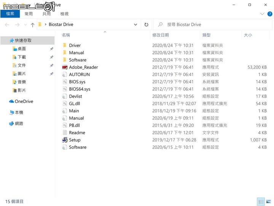The image size is (274, 206).
Task: Click the 1,007 KB size cell
Action: (x=258, y=140)
